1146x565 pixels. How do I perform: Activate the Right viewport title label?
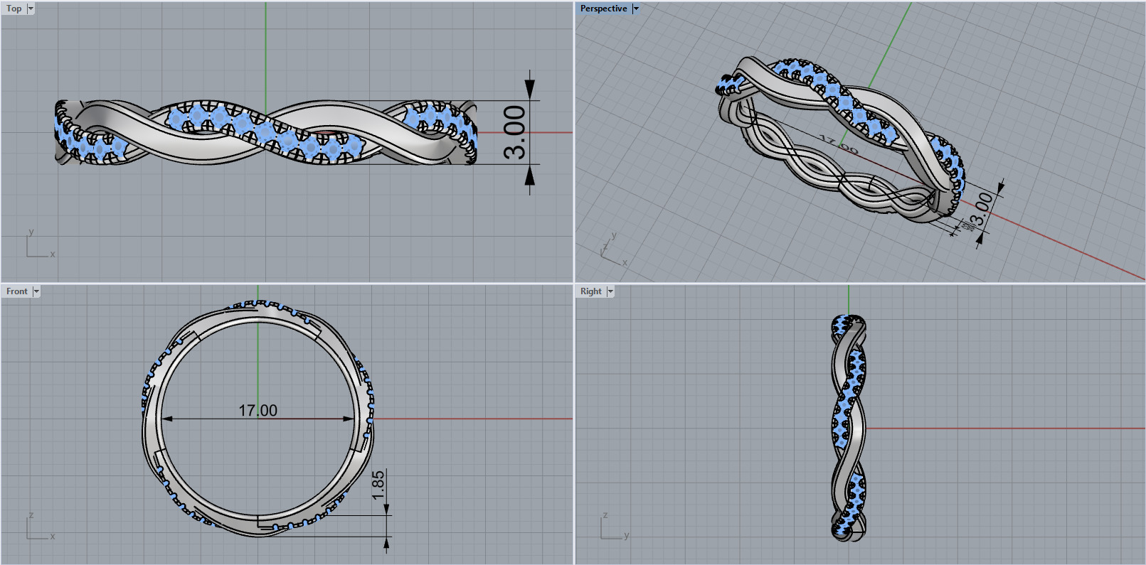pyautogui.click(x=590, y=291)
